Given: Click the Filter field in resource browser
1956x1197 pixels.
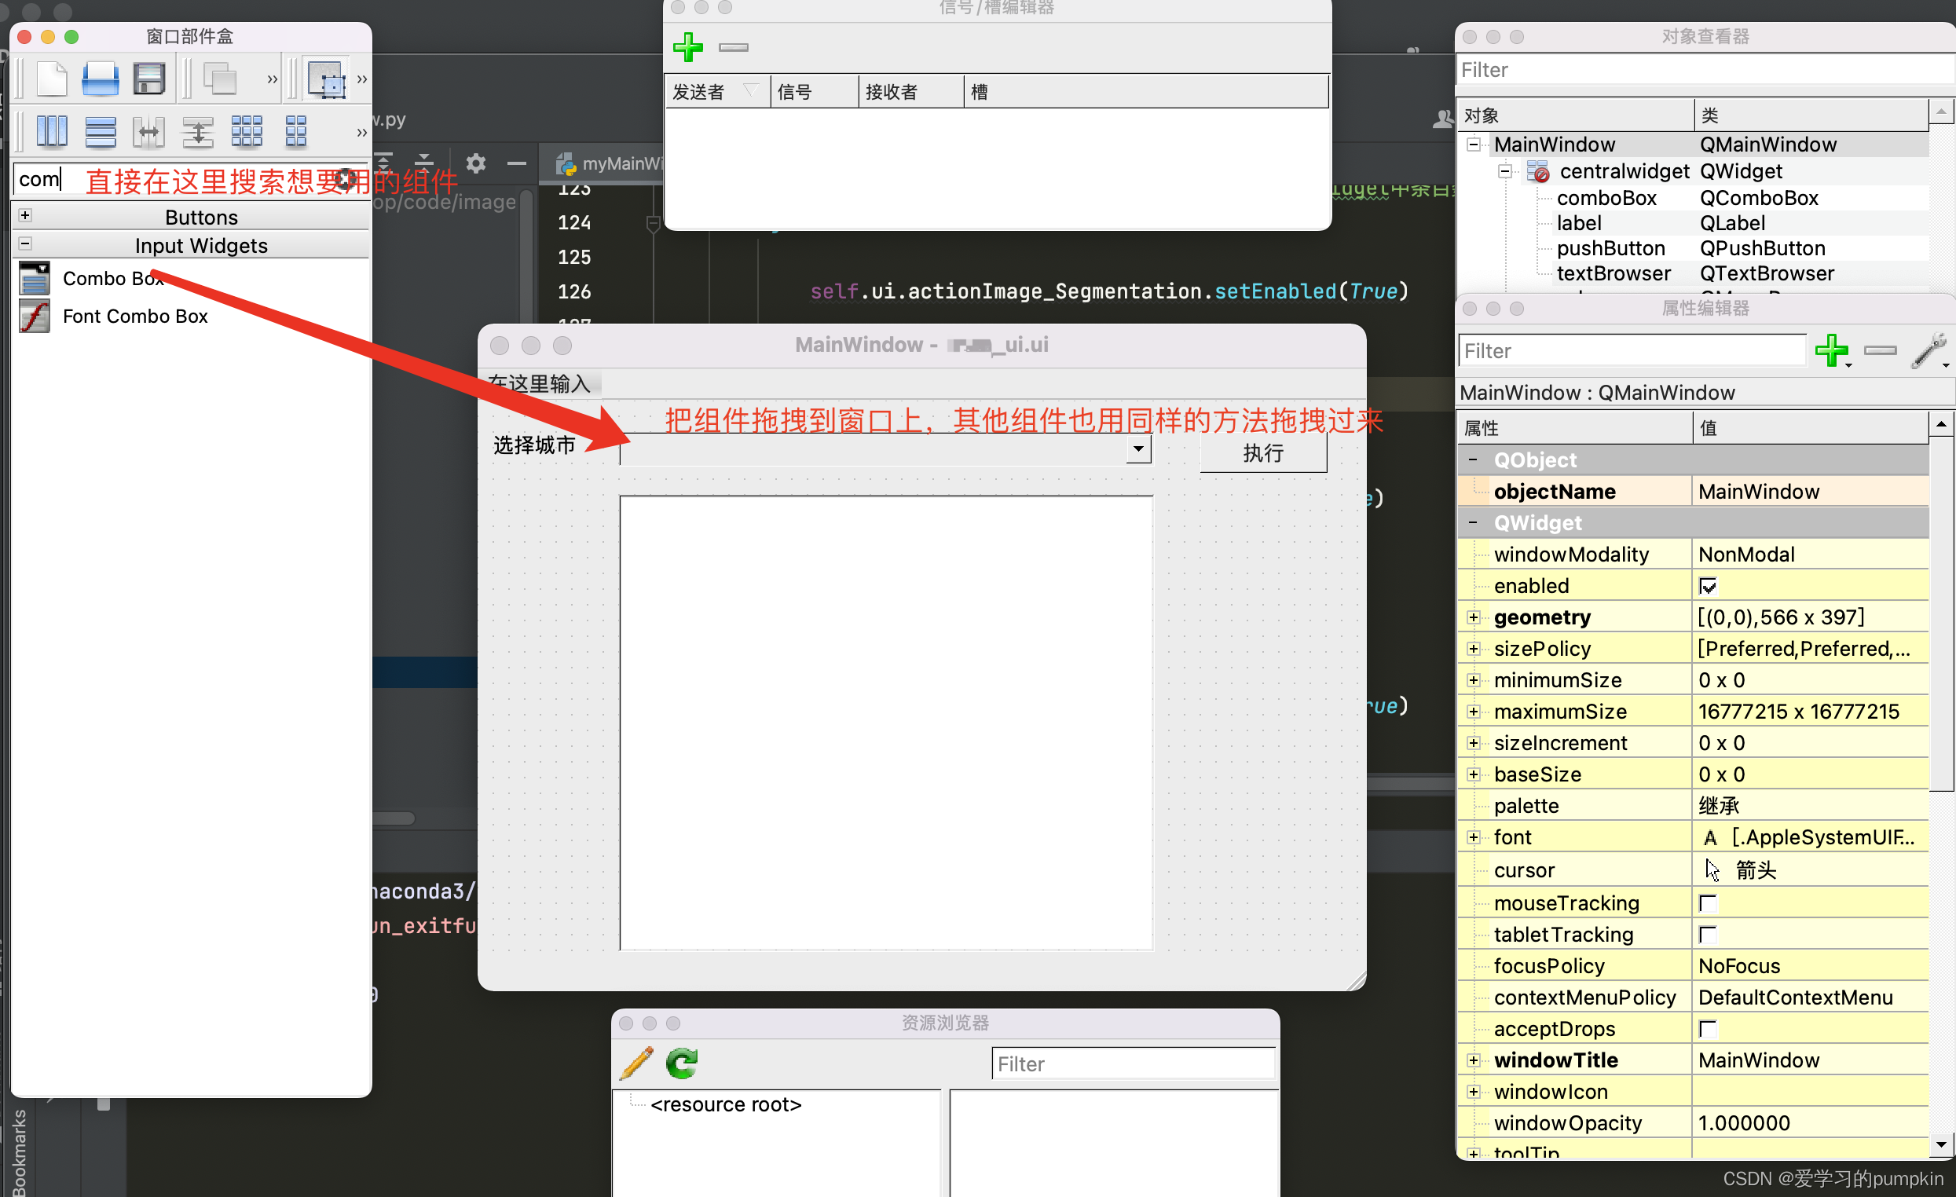Looking at the screenshot, I should 1133,1064.
